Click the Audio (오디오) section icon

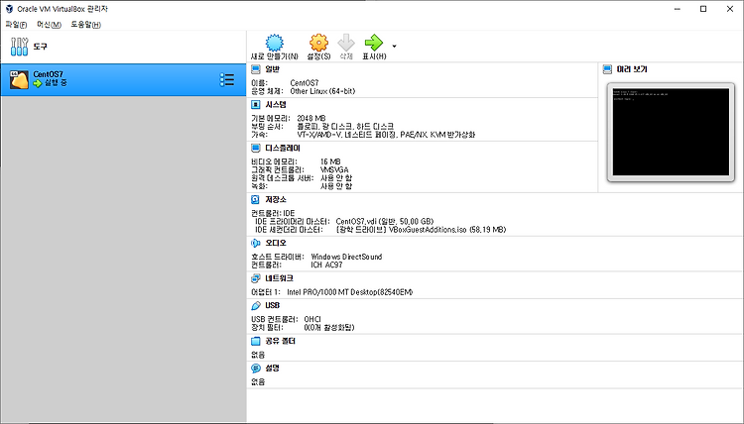[x=256, y=243]
